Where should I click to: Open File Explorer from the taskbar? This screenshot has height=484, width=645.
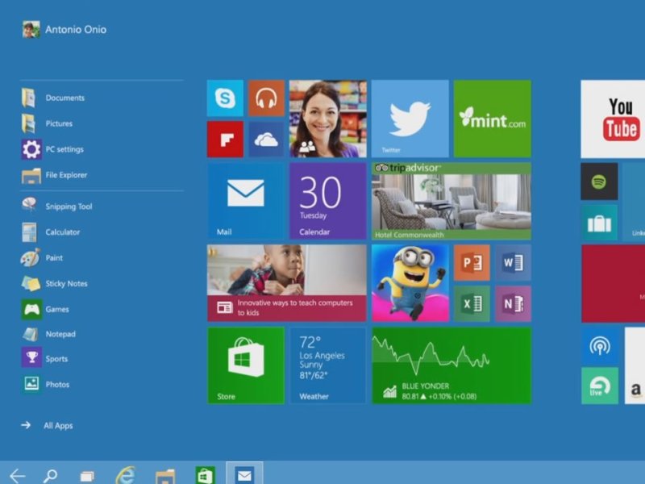[165, 476]
